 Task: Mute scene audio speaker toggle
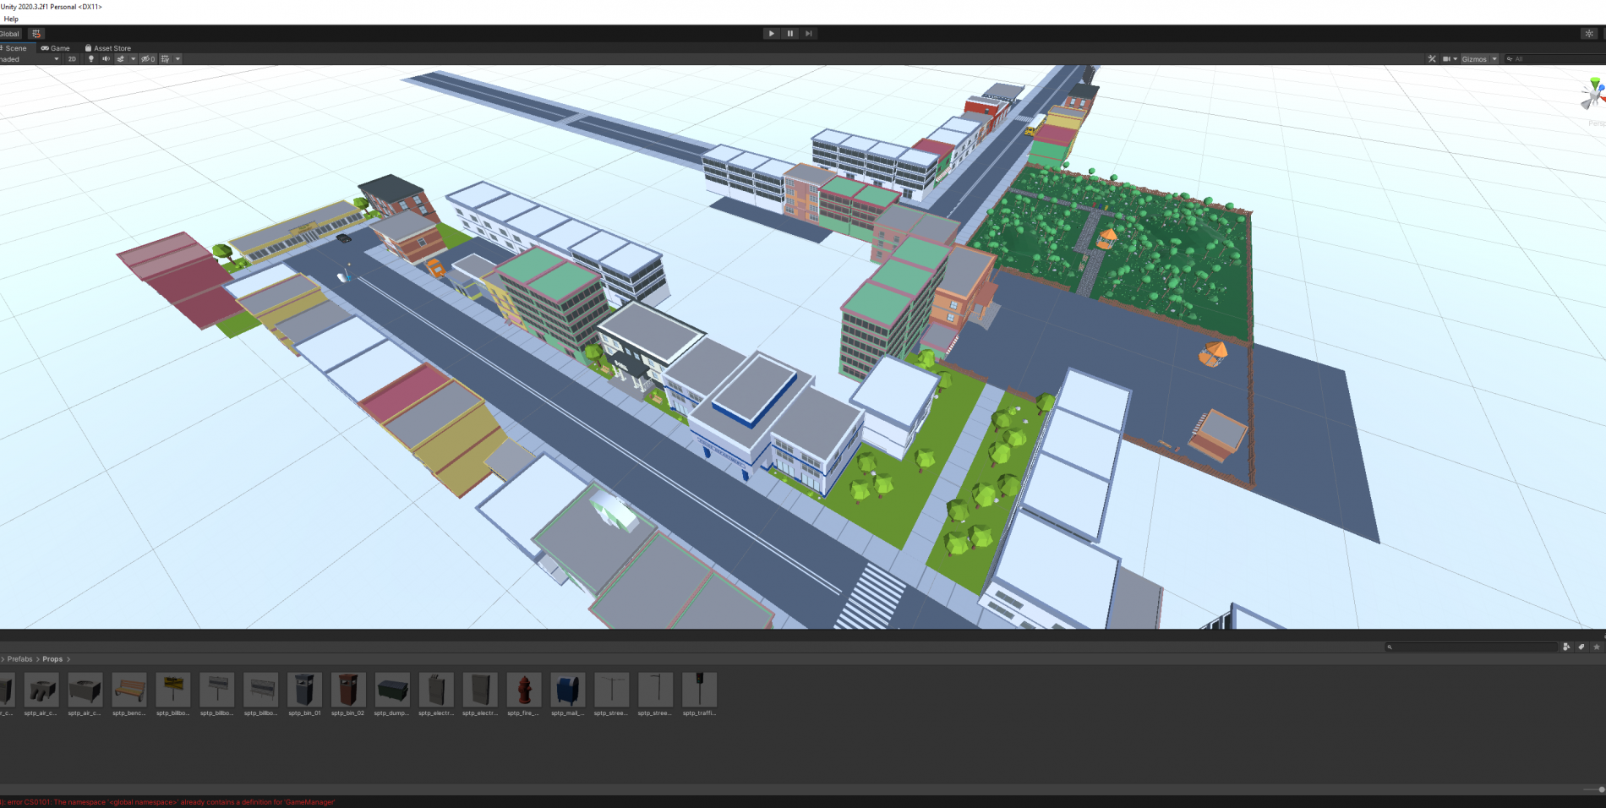pos(106,59)
